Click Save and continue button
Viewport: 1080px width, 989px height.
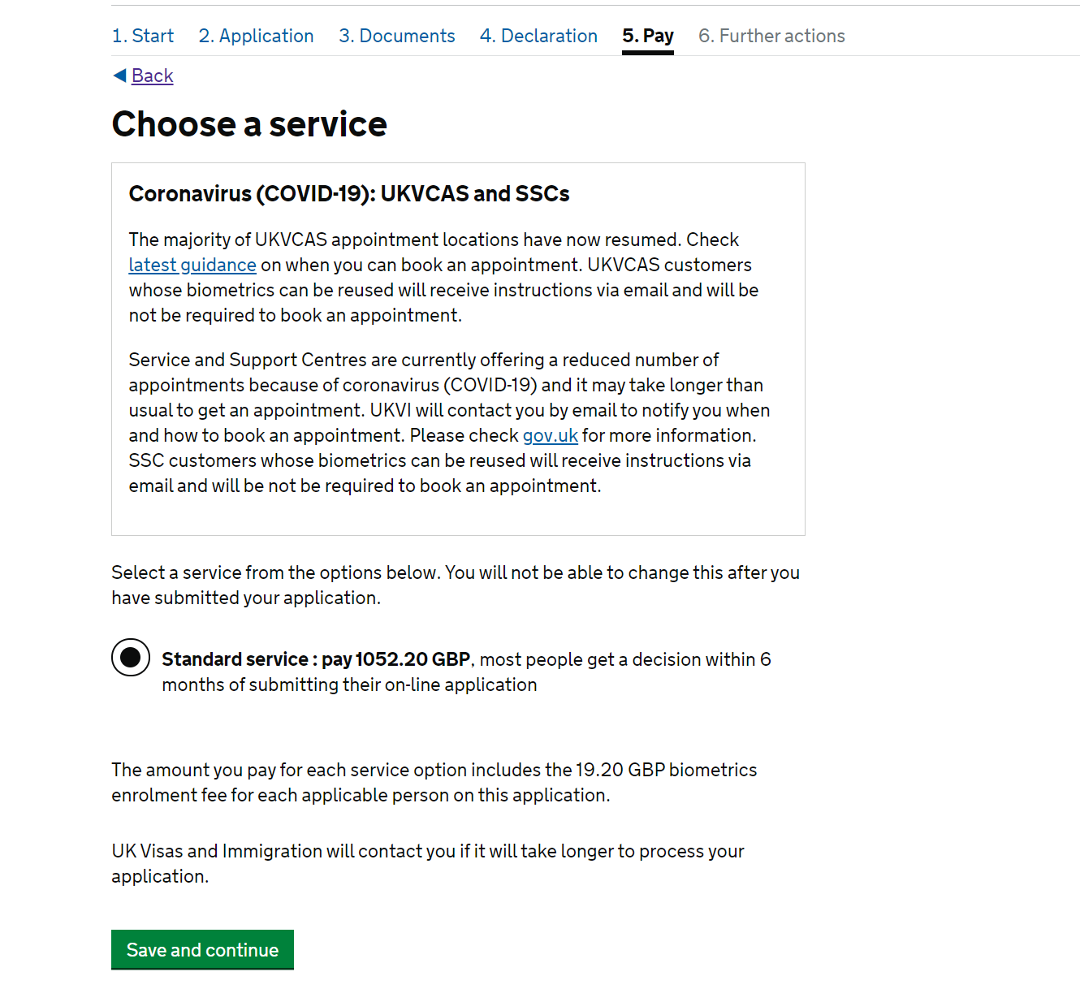pyautogui.click(x=202, y=949)
